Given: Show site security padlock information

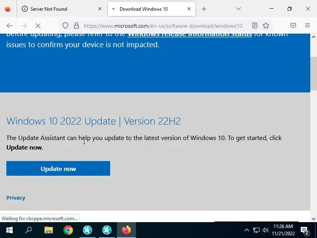Looking at the screenshot, I should point(76,25).
